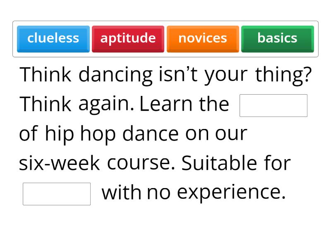
Task: Click the second blank before 'with no experience'
Action: point(57,193)
